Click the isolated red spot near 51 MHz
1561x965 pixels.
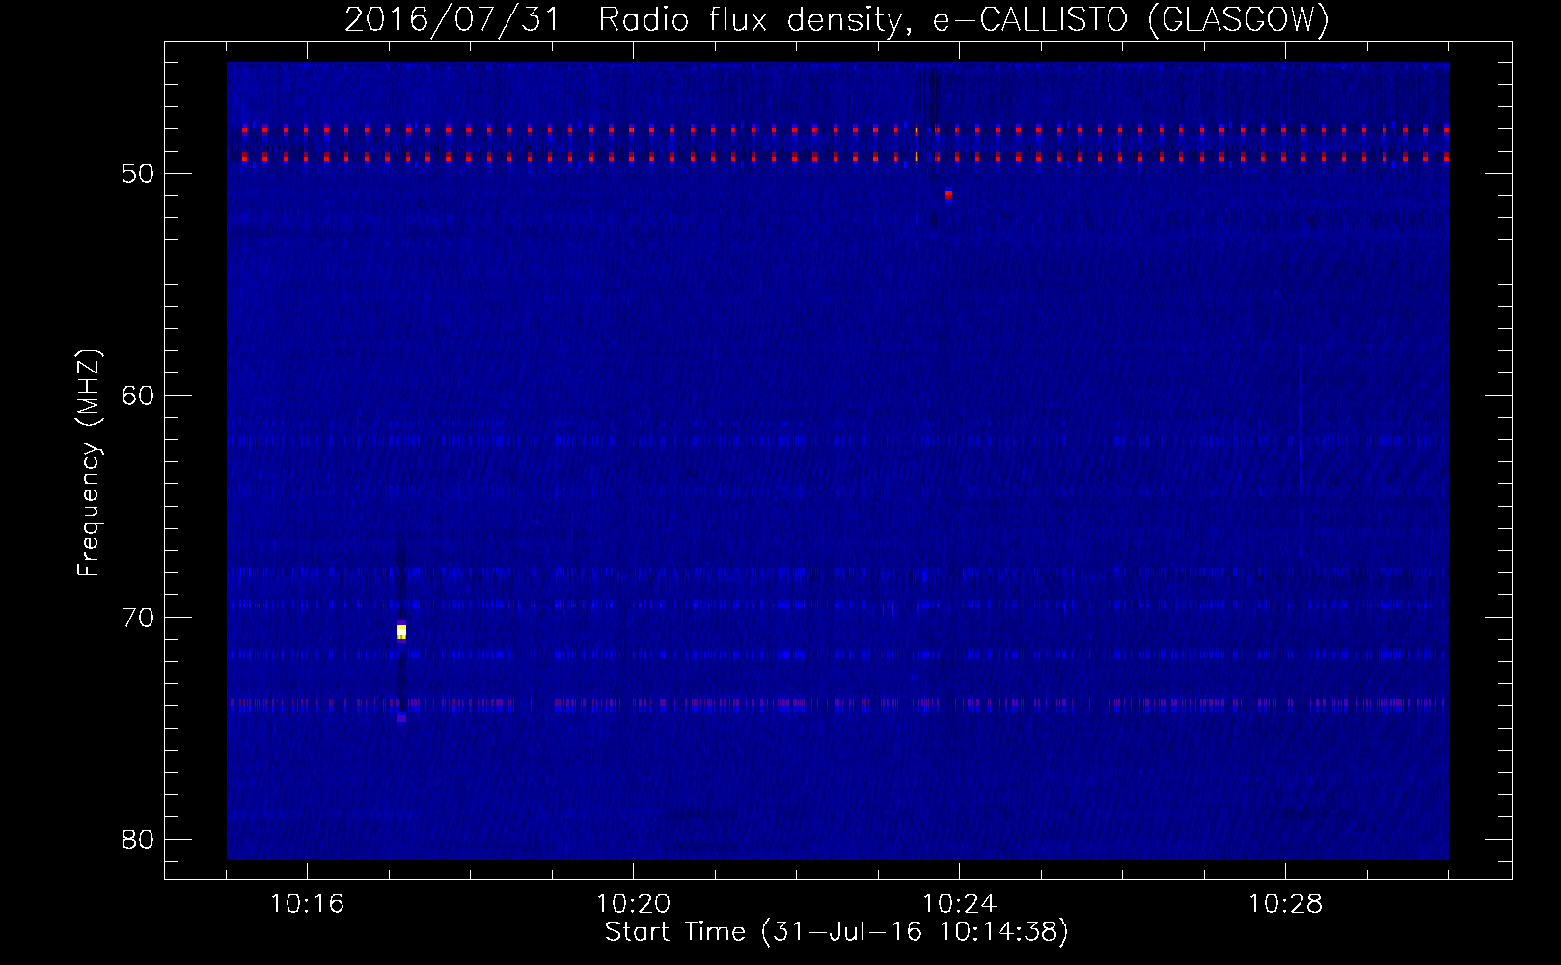point(948,195)
